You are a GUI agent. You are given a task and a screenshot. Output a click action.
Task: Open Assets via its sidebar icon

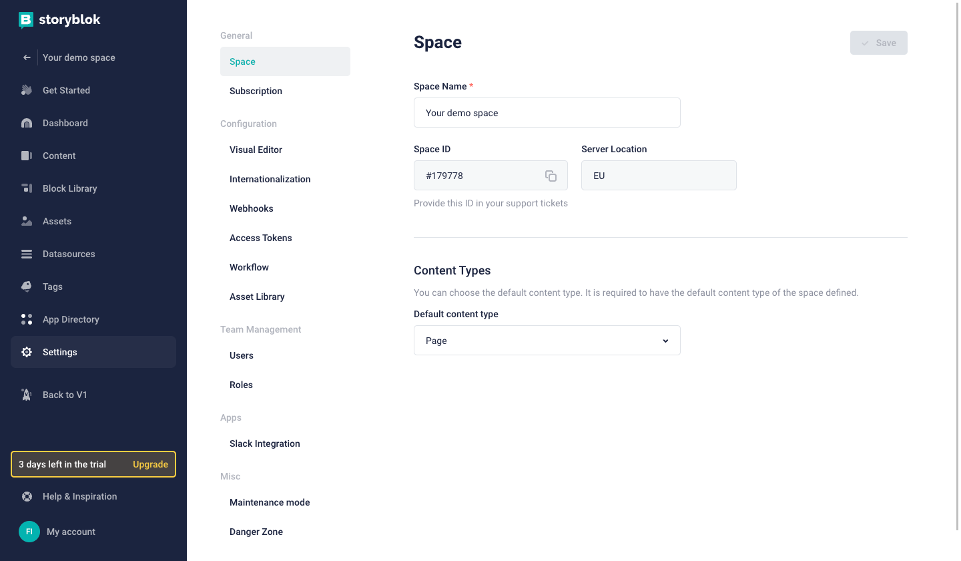(x=27, y=221)
